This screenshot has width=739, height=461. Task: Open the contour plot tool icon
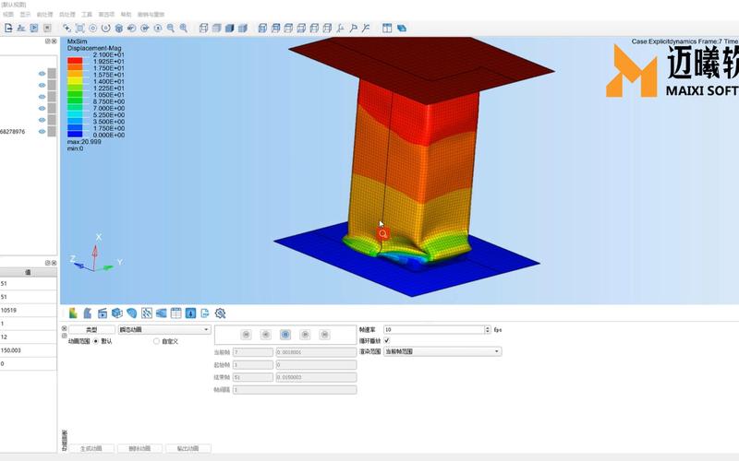click(x=73, y=313)
